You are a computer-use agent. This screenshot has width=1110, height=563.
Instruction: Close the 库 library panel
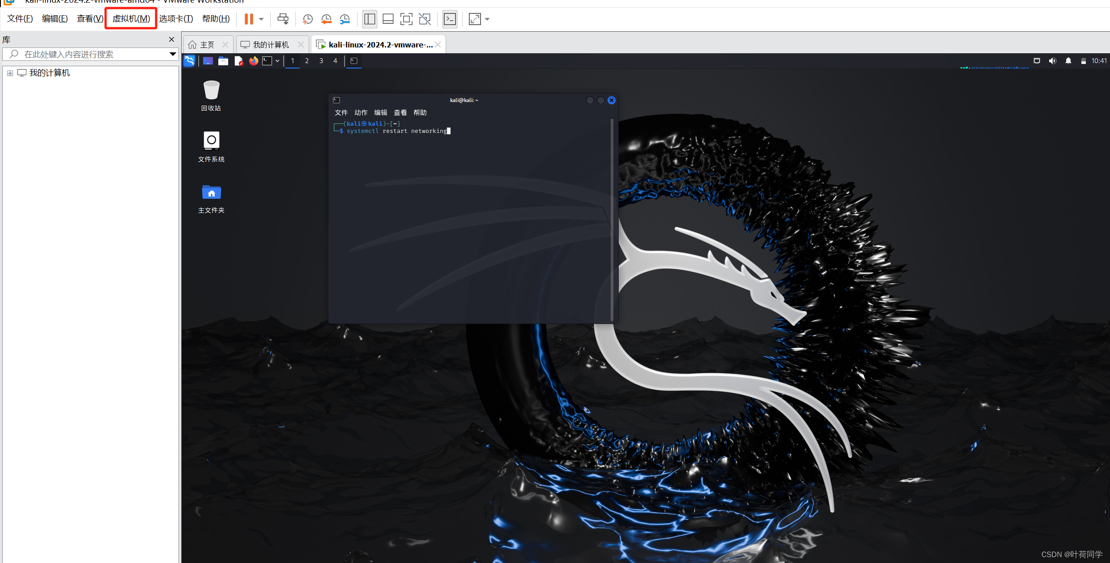pyautogui.click(x=171, y=39)
